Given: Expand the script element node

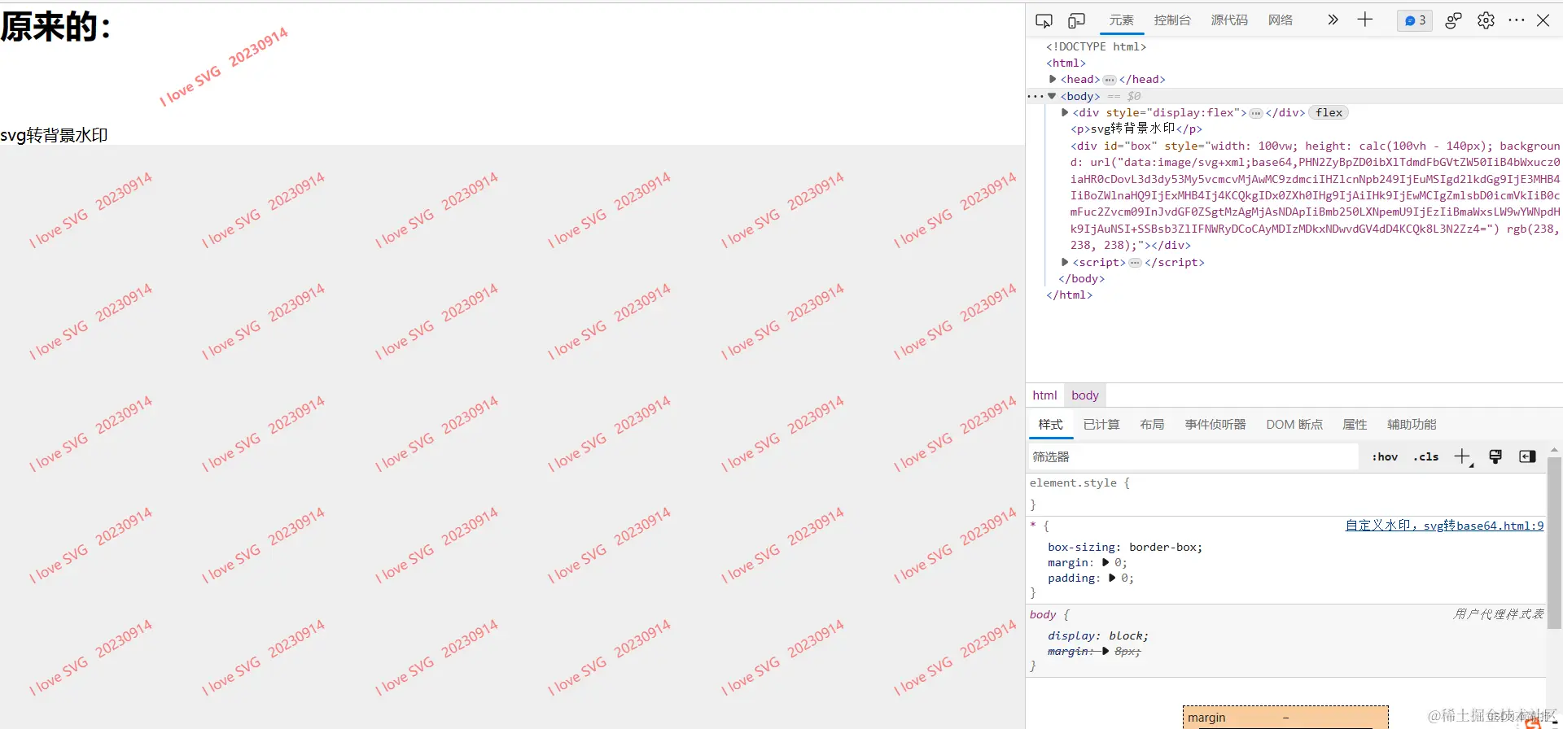Looking at the screenshot, I should (1065, 262).
